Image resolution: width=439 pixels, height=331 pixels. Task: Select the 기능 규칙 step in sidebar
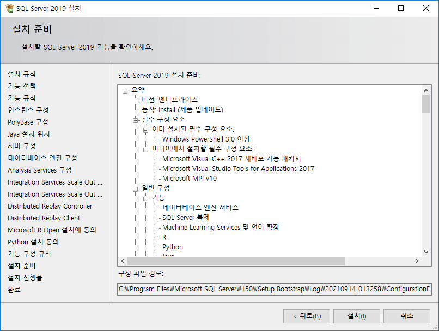(22, 98)
